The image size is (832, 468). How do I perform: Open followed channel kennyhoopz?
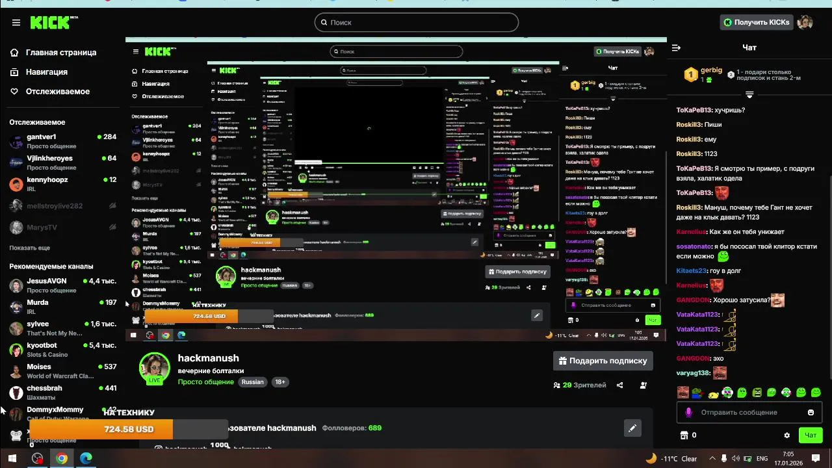[62, 184]
